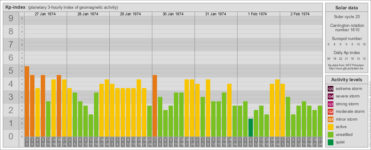Click the 6-9 time label under 1 Feb
This screenshot has width=371, height=150.
pos(251,142)
